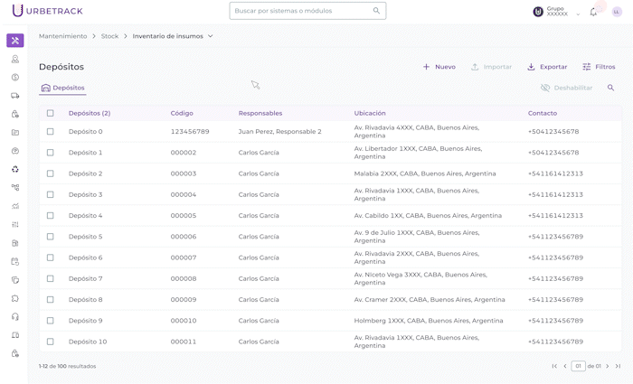
Task: Expand the Inventario de insumos breadcrumb dropdown
Action: pos(211,36)
